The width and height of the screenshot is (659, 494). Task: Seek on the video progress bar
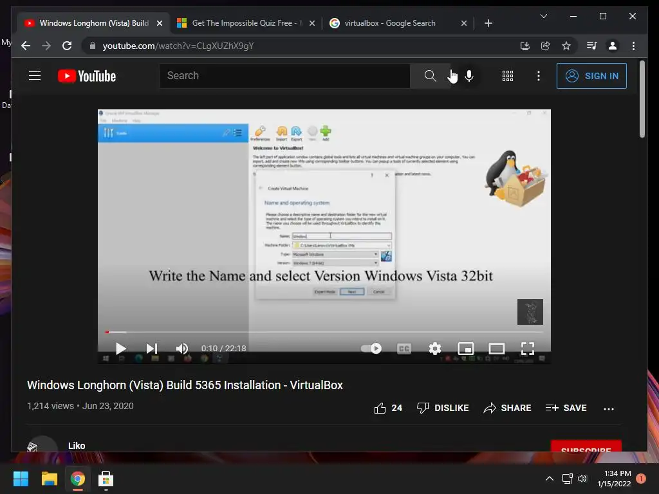324,333
